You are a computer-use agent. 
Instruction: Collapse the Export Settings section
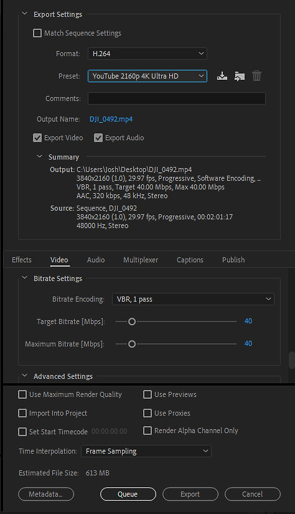[24, 14]
